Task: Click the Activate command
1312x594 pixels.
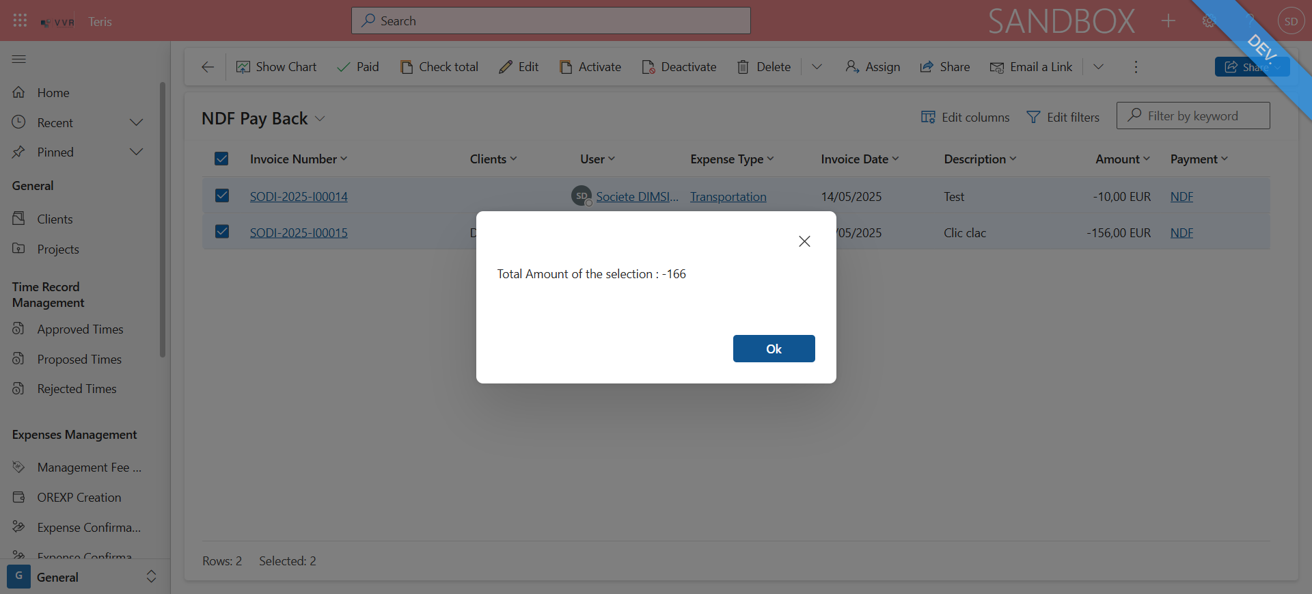Action: pyautogui.click(x=590, y=67)
